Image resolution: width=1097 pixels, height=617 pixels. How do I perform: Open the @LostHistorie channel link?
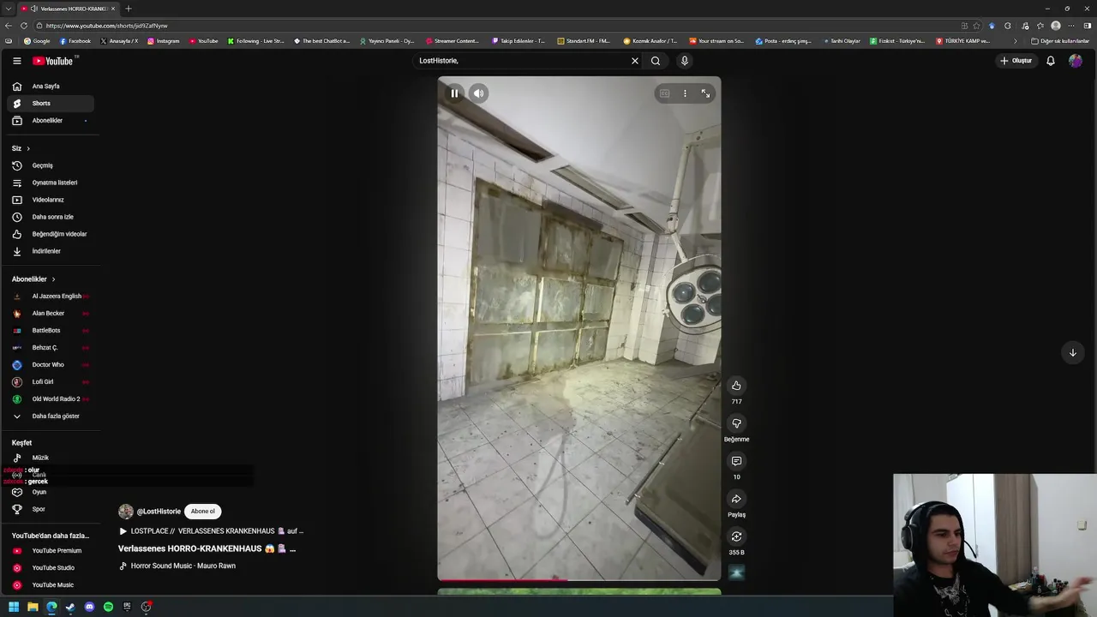tap(159, 512)
